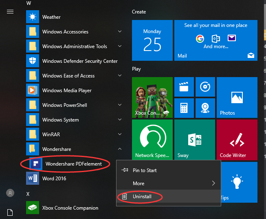Screen dimensions: 266x219
Task: Click the Uninstall trash can icon
Action: click(x=125, y=197)
